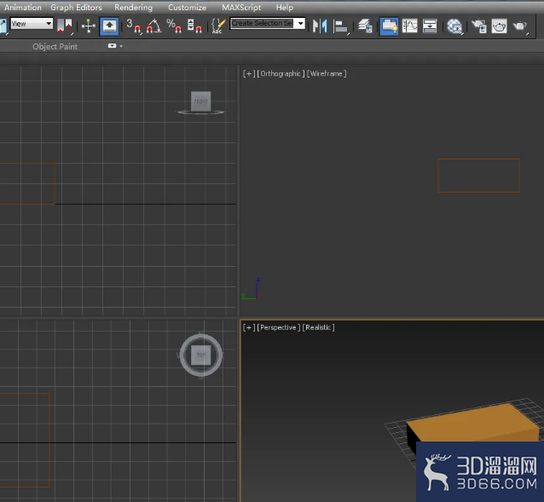Open the Rendering menu

coord(133,8)
